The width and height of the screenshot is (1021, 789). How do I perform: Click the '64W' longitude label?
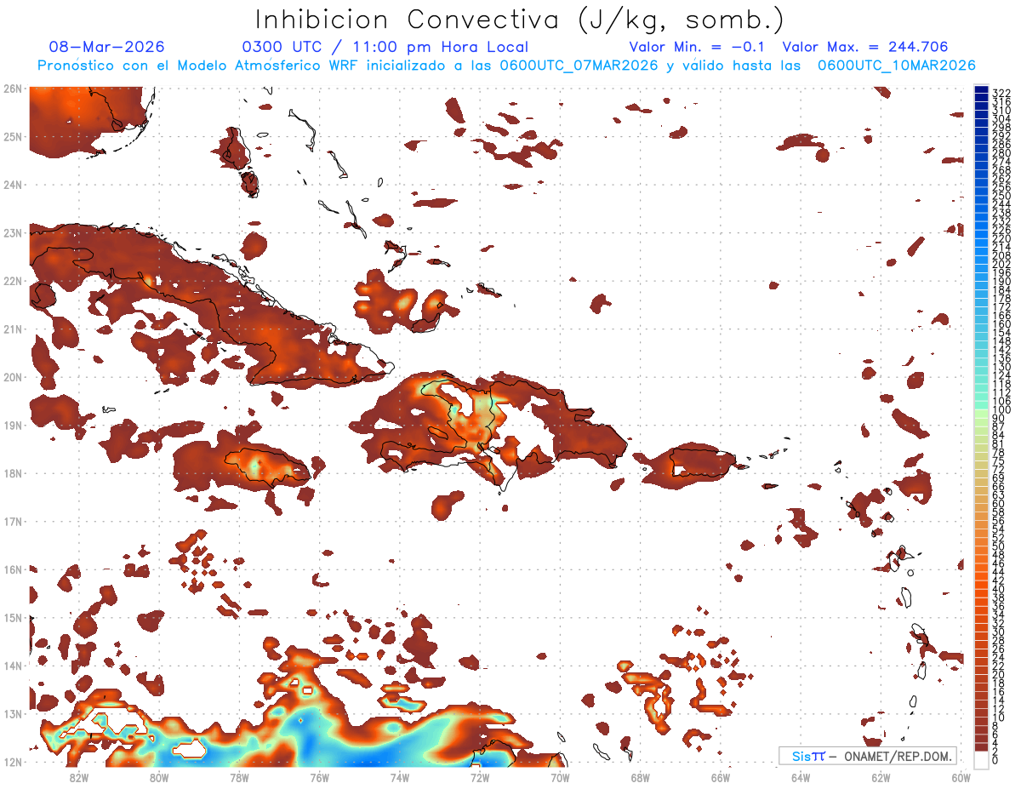click(x=801, y=777)
